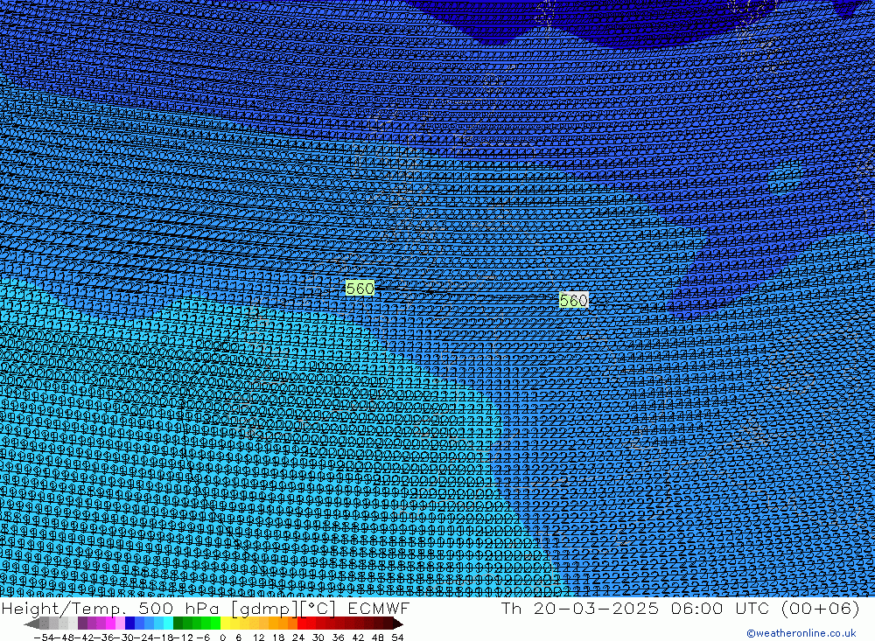
Task: Click the dark maroon arrow at legend's warm end
Action: point(398,624)
